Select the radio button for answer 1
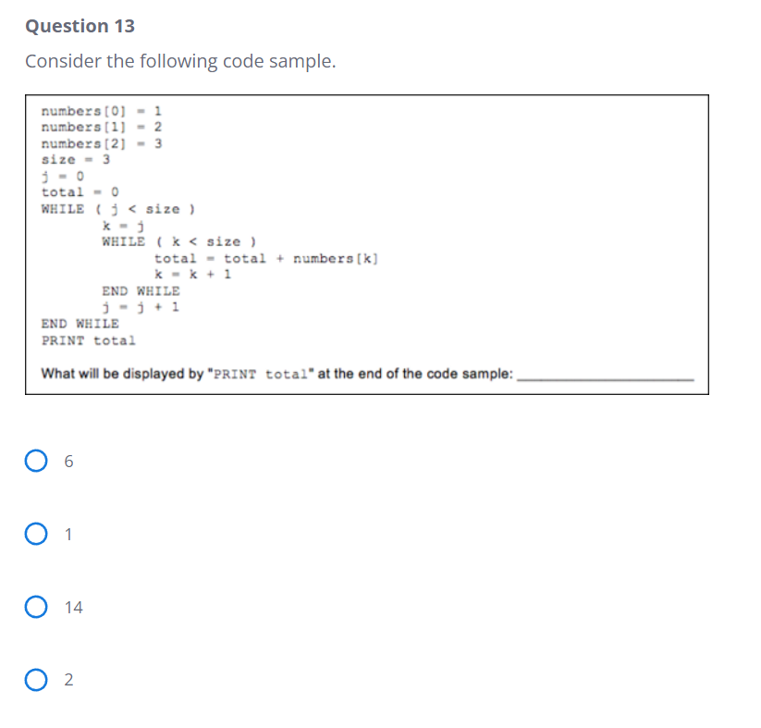Viewport: 761px width, 728px height. [35, 533]
